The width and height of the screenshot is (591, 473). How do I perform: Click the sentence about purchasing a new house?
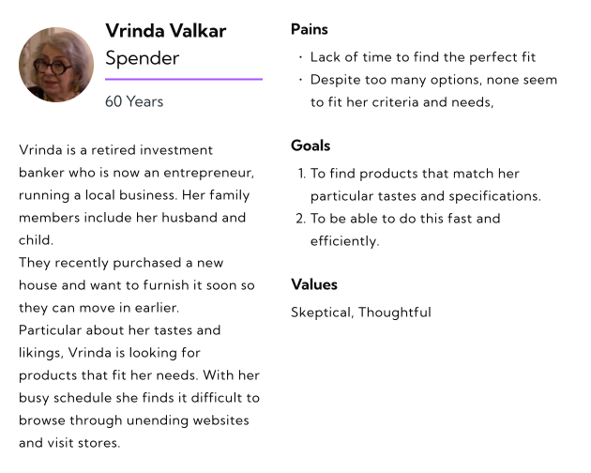(137, 285)
